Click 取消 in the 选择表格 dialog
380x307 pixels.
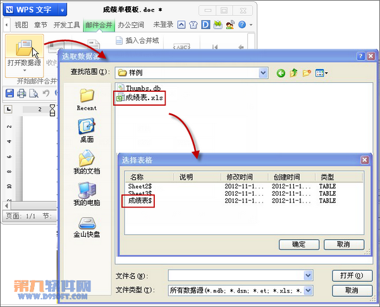pos(344,244)
